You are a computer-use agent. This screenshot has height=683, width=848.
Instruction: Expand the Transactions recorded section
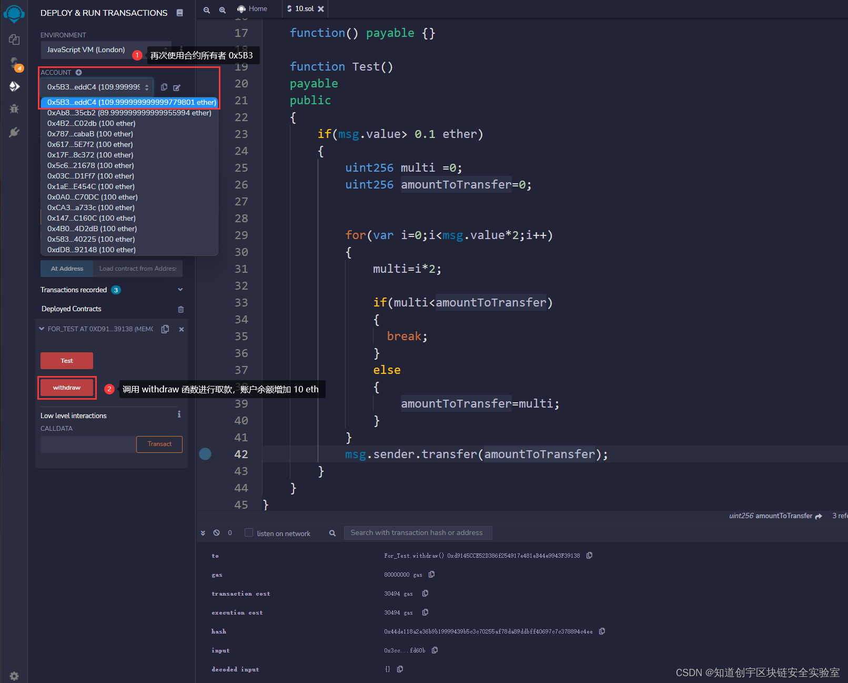pos(180,290)
